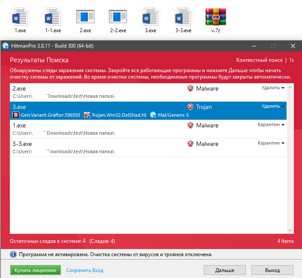This screenshot has height=278, width=302.
Task: Click red shield icon for 1.exe
Action: point(190,125)
